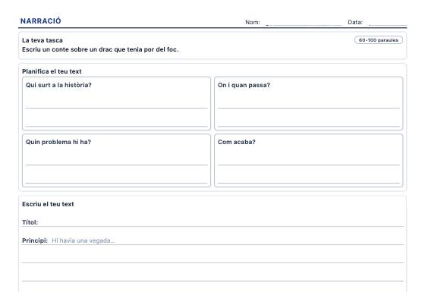Click the 'Qui surt a la història?' box
The width and height of the screenshot is (425, 292).
116,103
